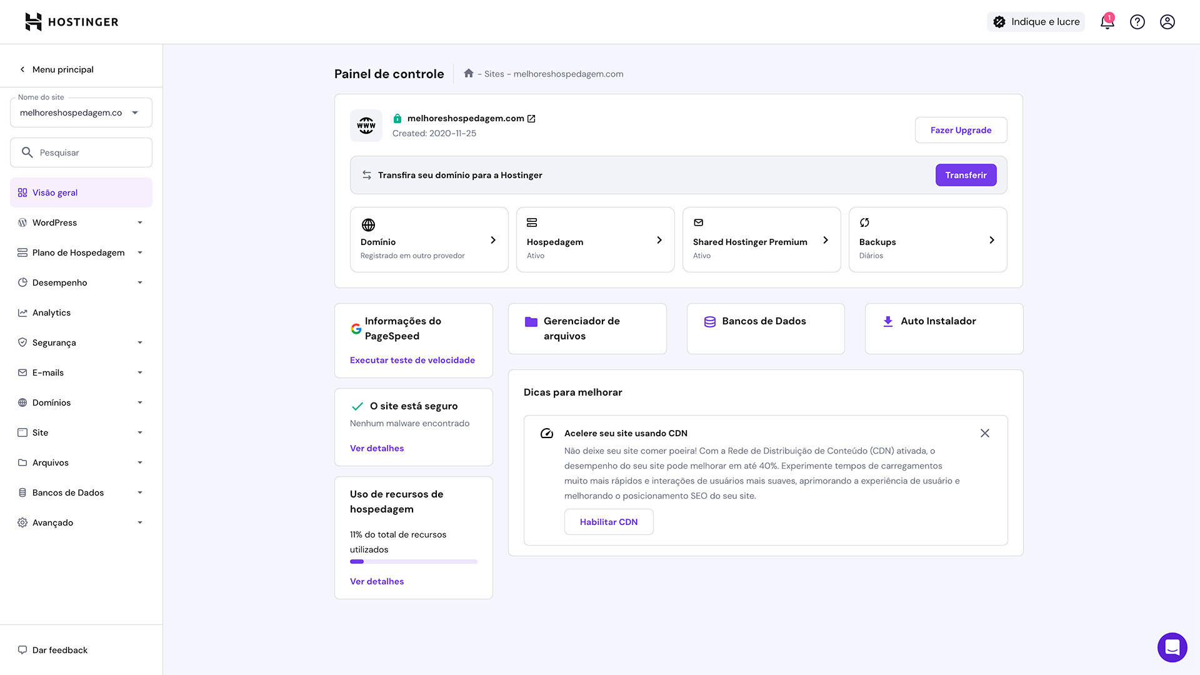Open site in new tab via external link icon

531,119
